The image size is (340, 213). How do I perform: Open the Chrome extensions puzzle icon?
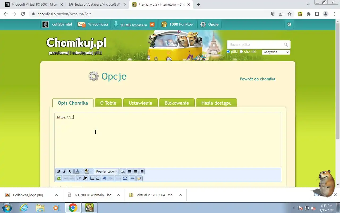[x=309, y=14]
